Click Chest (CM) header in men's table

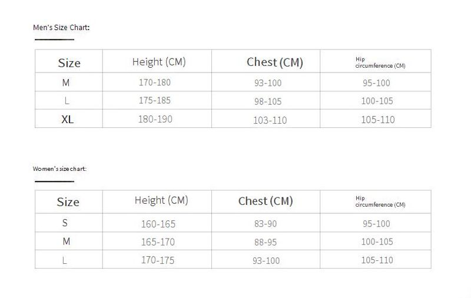(x=274, y=62)
